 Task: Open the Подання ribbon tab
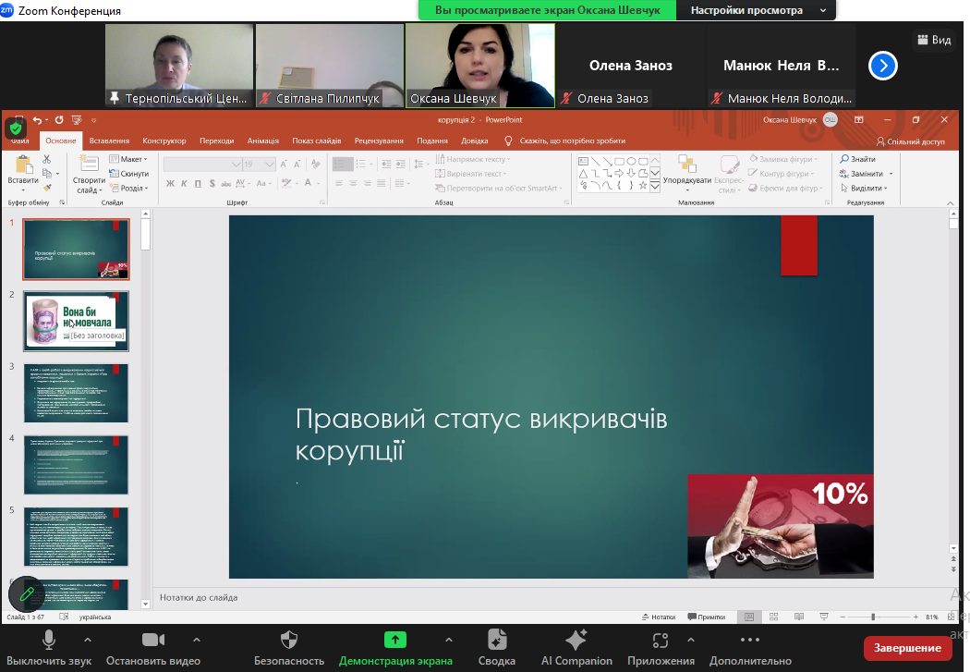pyautogui.click(x=431, y=141)
